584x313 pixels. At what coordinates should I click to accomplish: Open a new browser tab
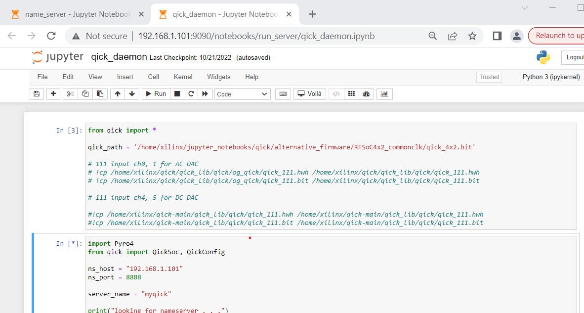click(x=312, y=14)
